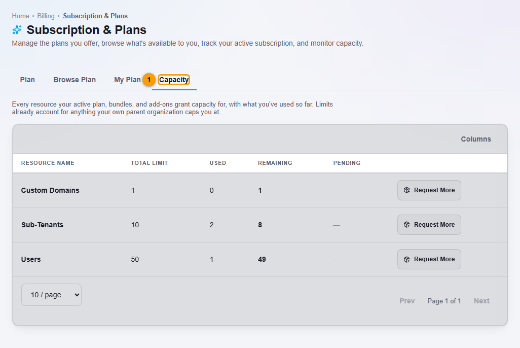Sort by Total Limit column header
Image resolution: width=520 pixels, height=348 pixels.
tap(149, 163)
